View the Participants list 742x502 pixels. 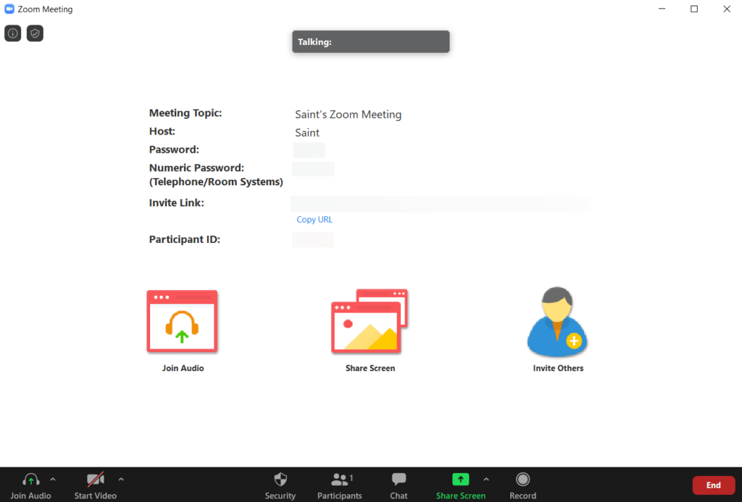pyautogui.click(x=339, y=485)
